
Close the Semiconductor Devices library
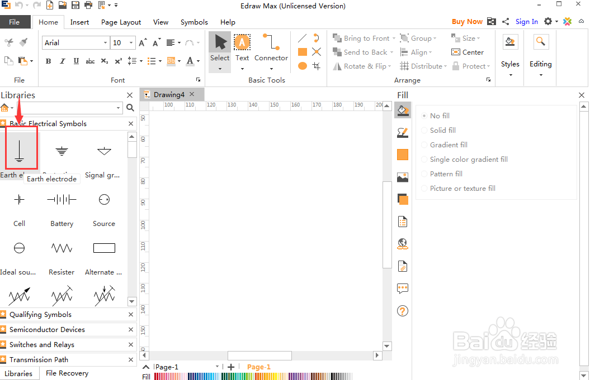click(130, 330)
